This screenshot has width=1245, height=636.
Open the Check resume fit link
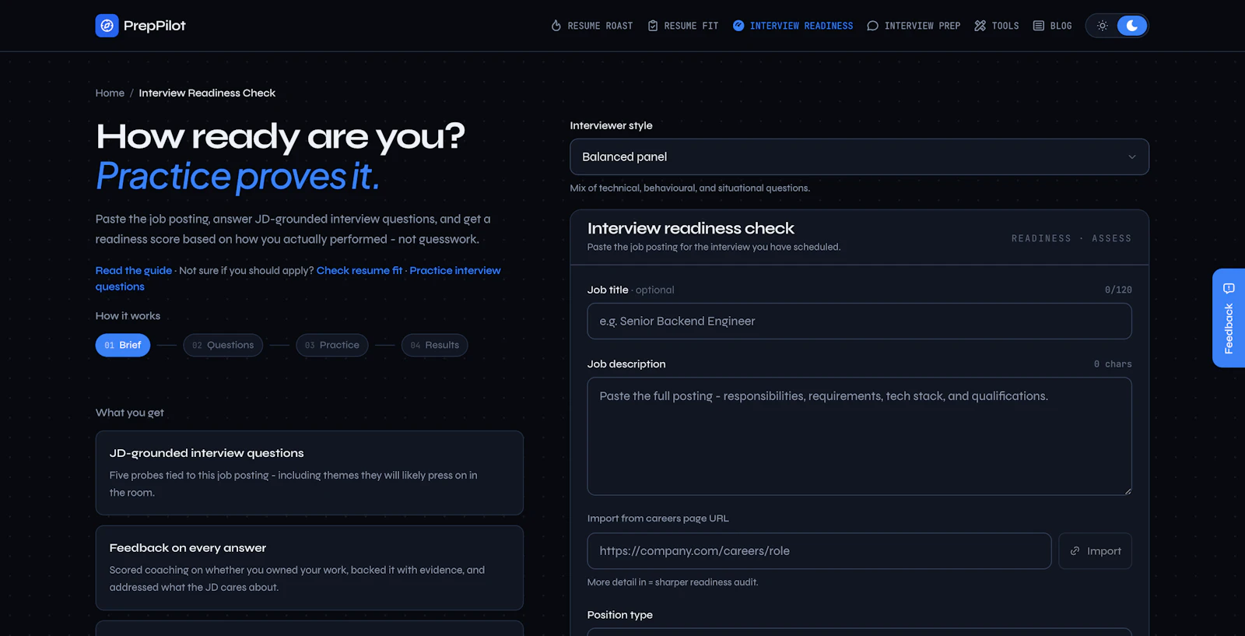(x=359, y=270)
